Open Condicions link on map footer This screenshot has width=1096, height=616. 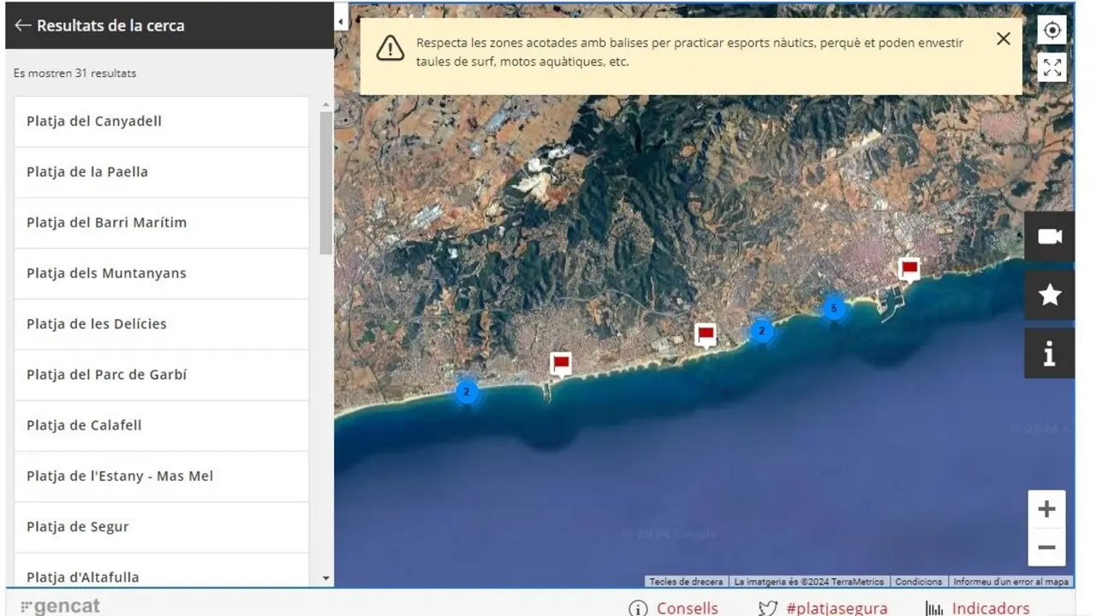(x=918, y=582)
